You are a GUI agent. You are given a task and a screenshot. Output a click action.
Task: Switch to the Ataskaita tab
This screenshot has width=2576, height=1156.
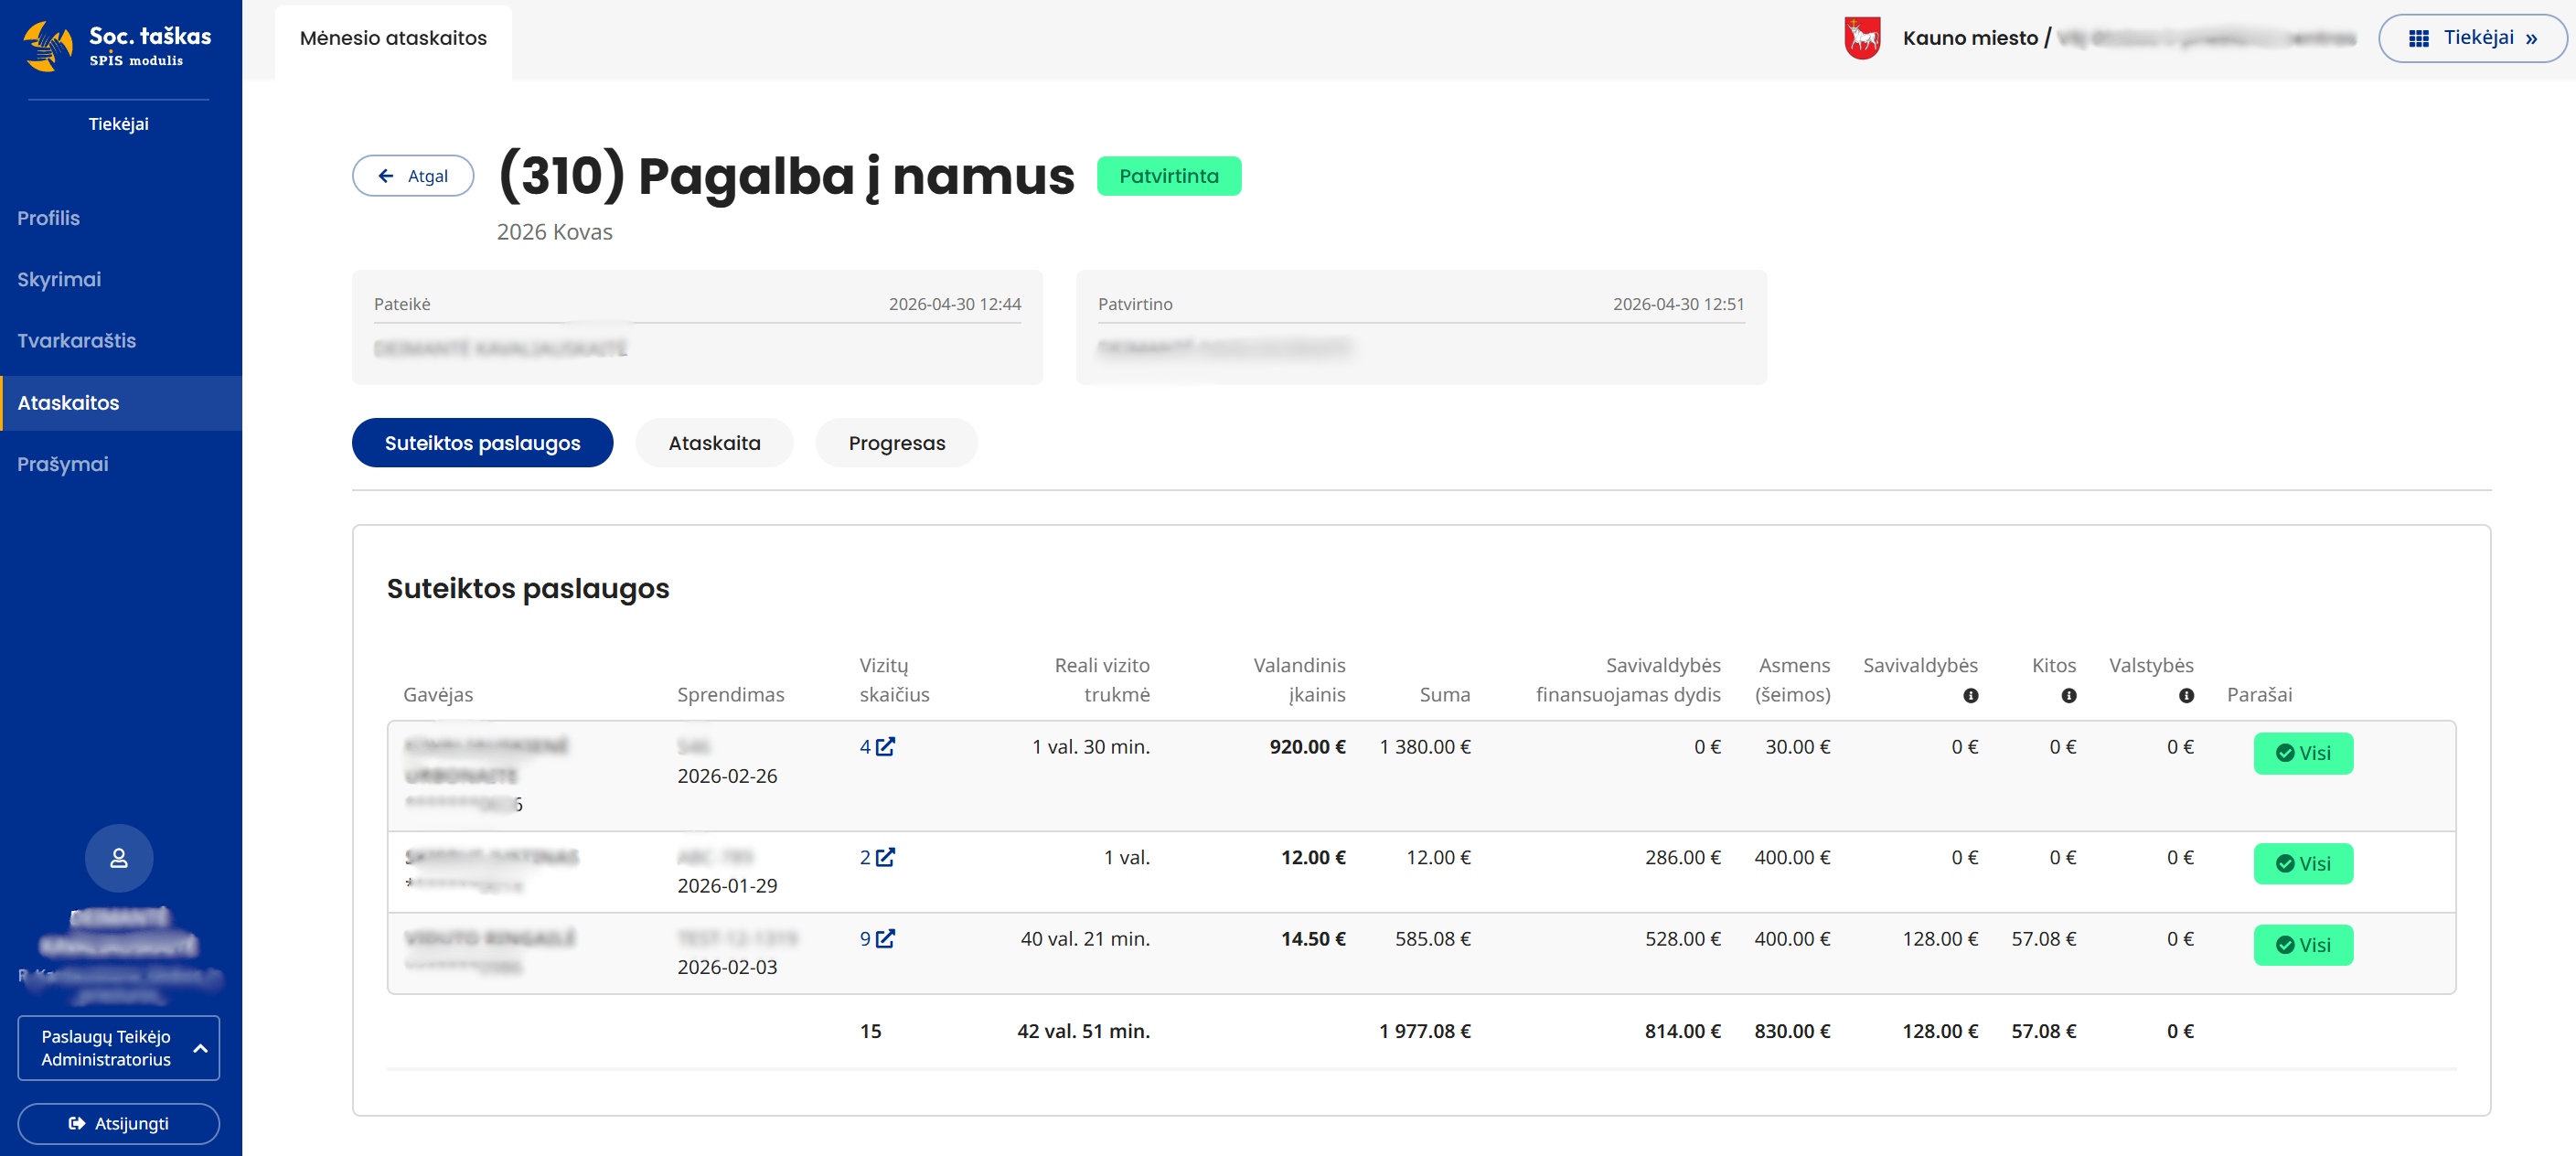click(714, 443)
